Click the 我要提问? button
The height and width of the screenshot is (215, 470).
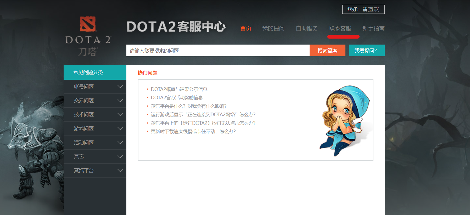tap(367, 50)
